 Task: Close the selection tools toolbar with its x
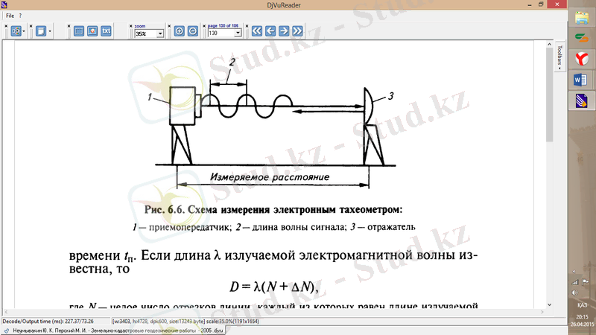click(69, 26)
